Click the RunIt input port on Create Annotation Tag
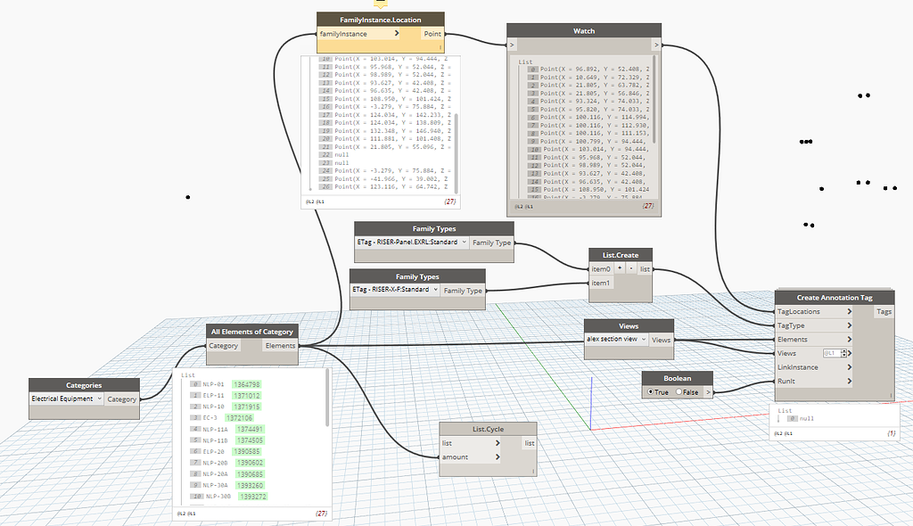 pyautogui.click(x=850, y=381)
